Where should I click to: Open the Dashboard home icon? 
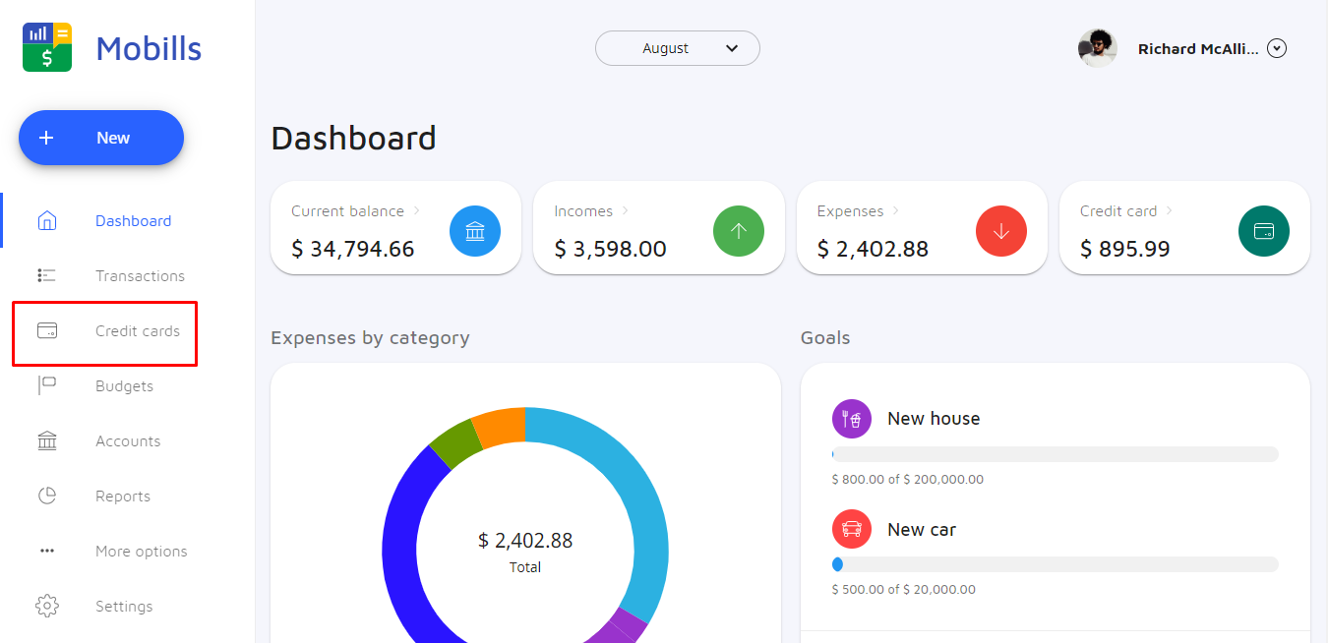tap(47, 221)
